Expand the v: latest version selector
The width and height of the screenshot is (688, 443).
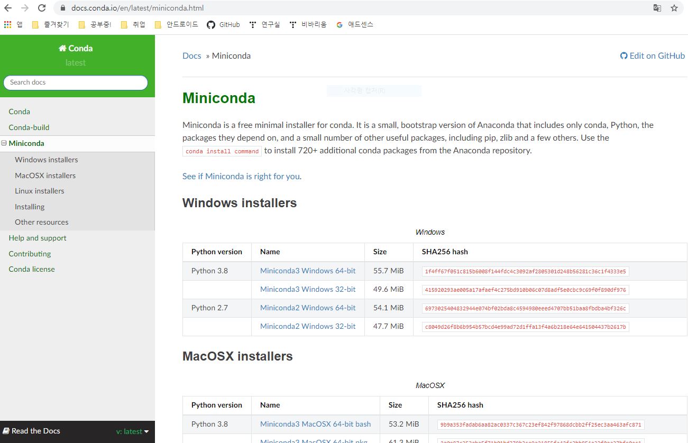point(133,431)
